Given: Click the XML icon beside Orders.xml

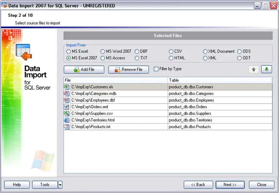Looking at the screenshot, I should tap(67, 107).
